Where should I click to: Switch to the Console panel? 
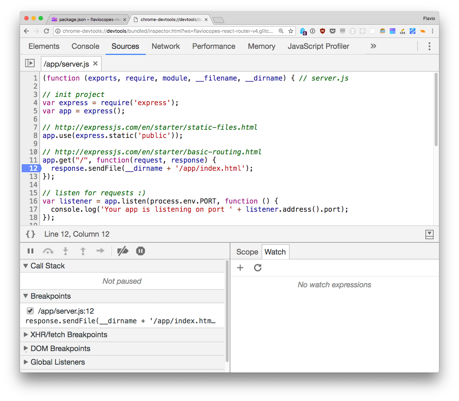(85, 46)
